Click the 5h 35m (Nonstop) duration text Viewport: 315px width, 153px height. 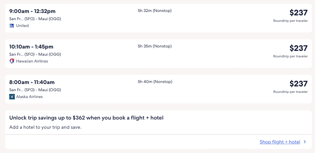[x=154, y=46]
